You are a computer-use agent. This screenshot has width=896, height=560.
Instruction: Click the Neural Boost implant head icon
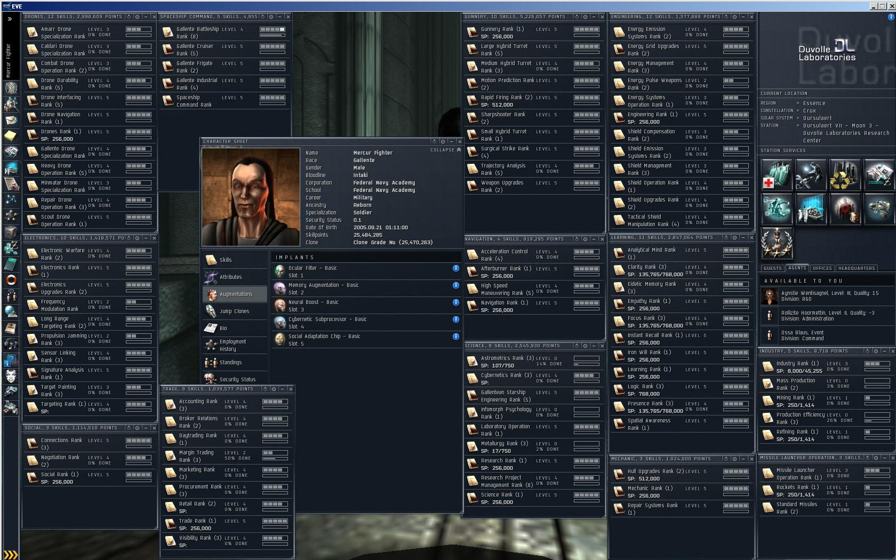click(279, 306)
